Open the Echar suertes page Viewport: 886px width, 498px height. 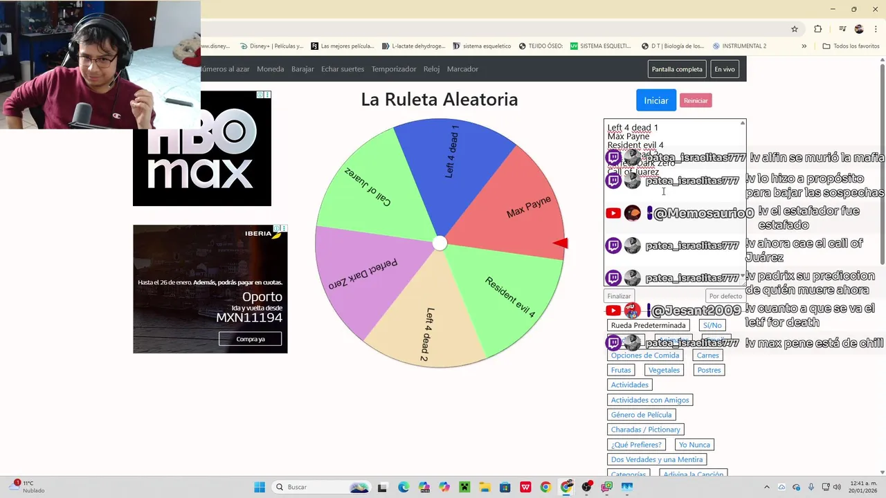[x=343, y=69]
